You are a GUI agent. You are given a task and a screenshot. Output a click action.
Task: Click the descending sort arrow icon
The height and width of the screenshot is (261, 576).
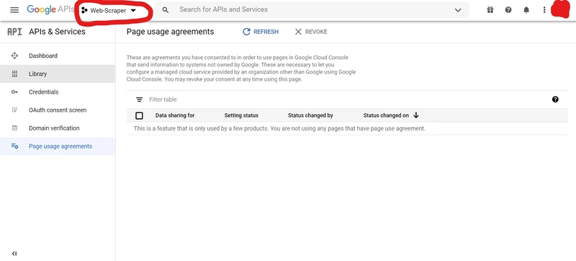(x=416, y=115)
